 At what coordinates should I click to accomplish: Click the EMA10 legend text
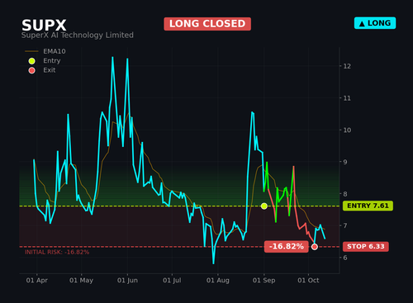click(x=55, y=51)
